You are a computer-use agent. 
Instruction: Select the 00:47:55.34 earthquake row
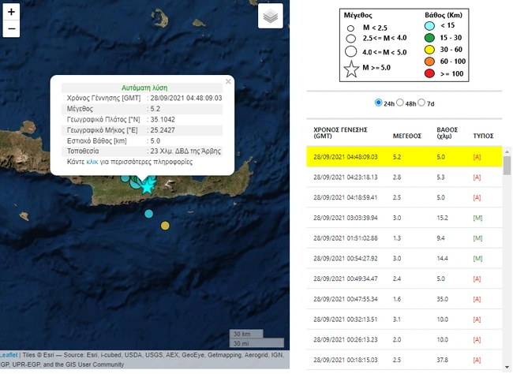point(404,299)
